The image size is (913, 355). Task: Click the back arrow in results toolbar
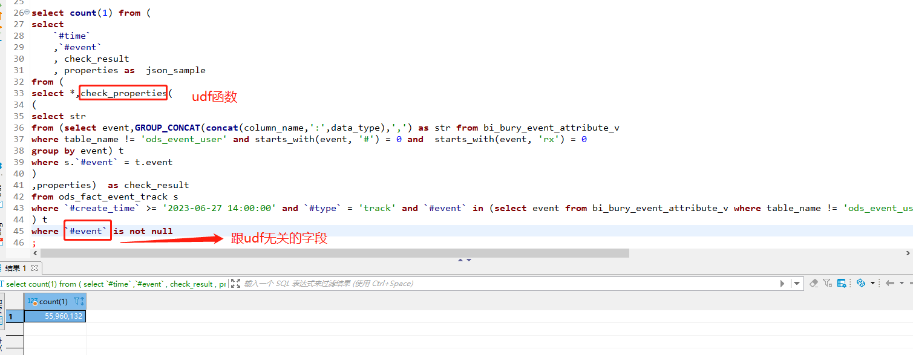tap(889, 283)
